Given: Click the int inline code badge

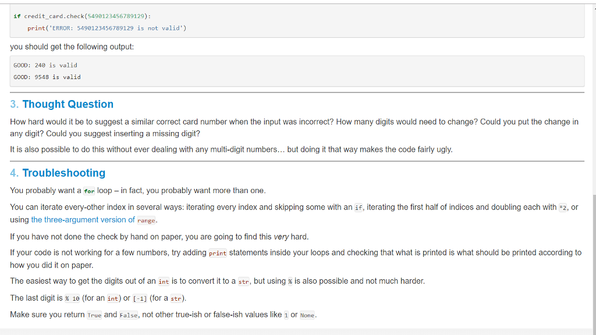Looking at the screenshot, I should [162, 281].
